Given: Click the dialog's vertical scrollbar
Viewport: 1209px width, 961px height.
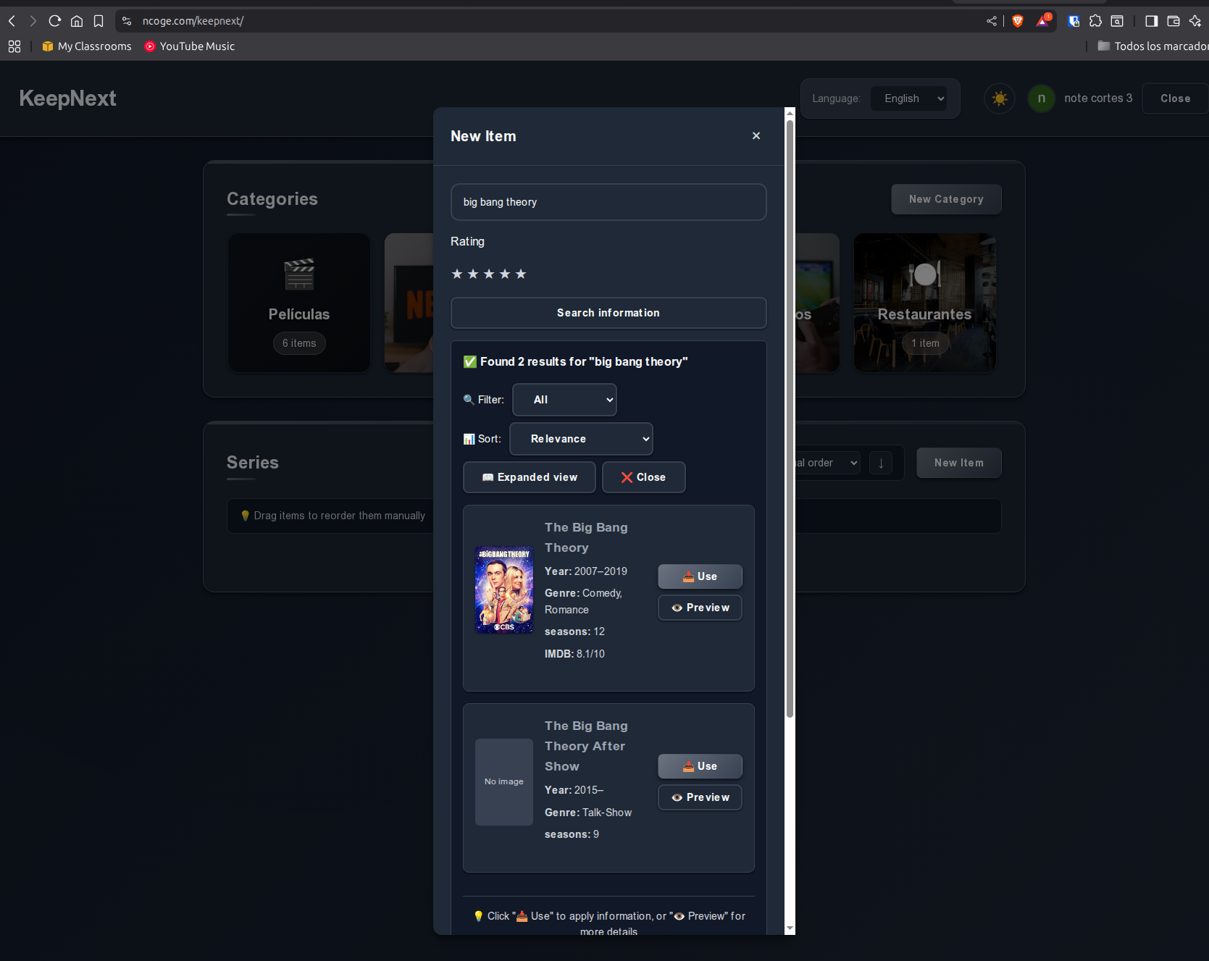Looking at the screenshot, I should coord(790,419).
